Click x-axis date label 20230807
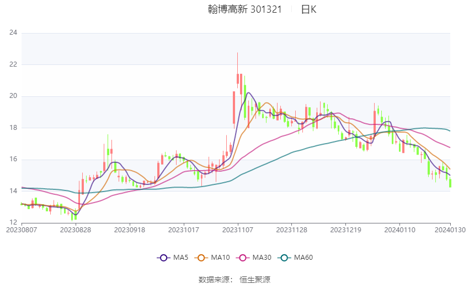Image resolution: width=469 pixels, height=284 pixels. [22, 230]
